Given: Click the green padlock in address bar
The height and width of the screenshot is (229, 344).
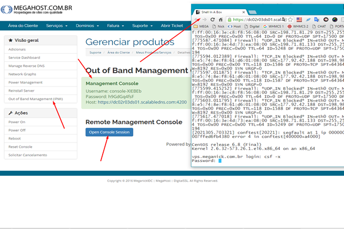Looking at the screenshot, I should (x=229, y=19).
